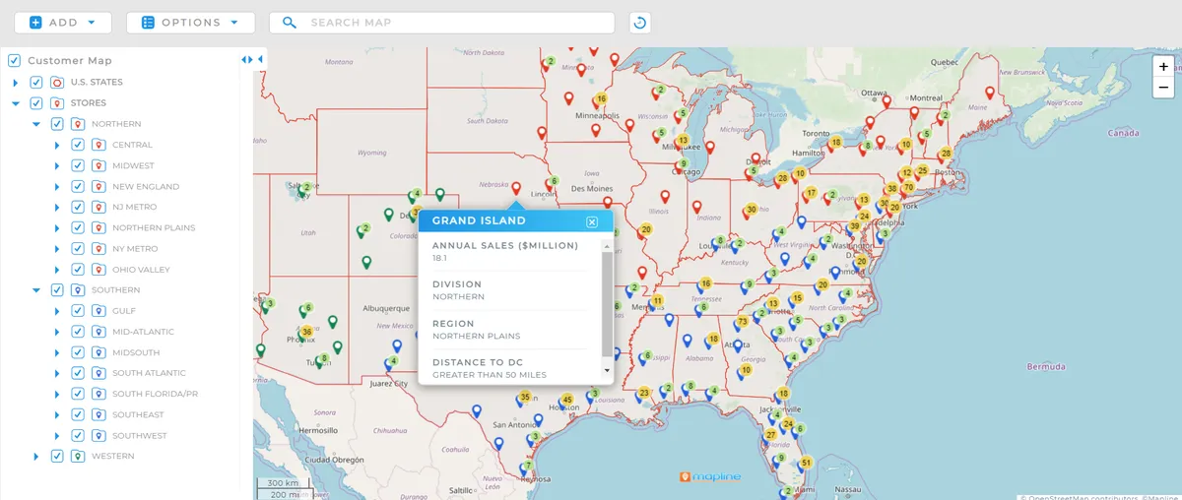Close the Grand Island popup

click(x=592, y=221)
